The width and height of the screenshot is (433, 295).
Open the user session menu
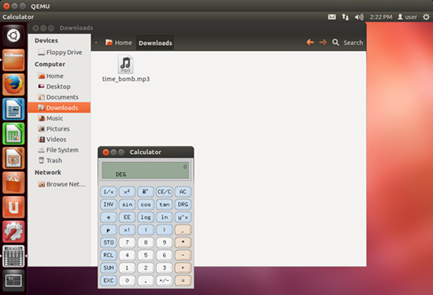pos(407,17)
